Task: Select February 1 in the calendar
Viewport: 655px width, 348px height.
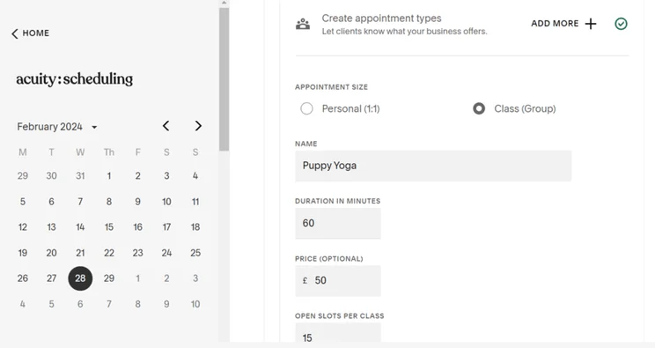Action: 109,176
